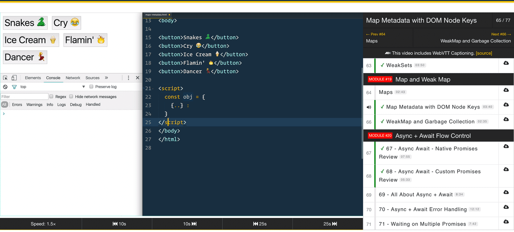Open Maps video 64 in playlist

386,92
